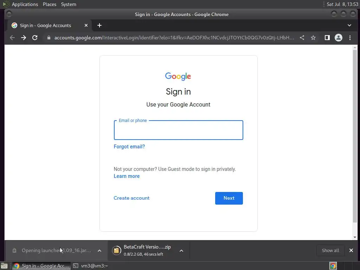Expand options for BetaCraft zip download

181,250
